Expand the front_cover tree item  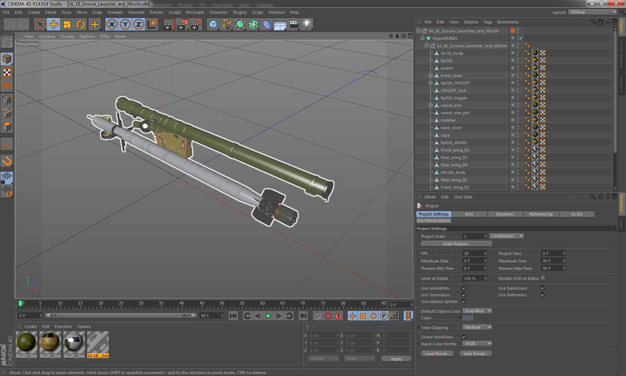(x=431, y=76)
